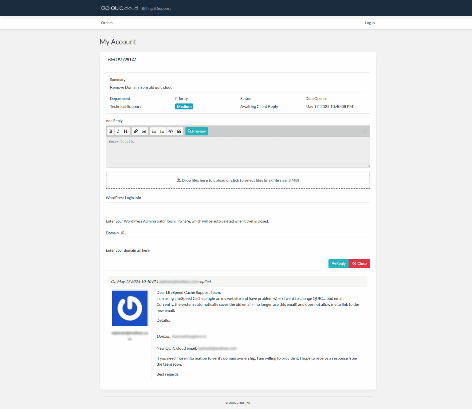Preview the reply content
The height and width of the screenshot is (409, 472).
click(x=196, y=131)
